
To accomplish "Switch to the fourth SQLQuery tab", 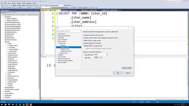I will (x=110, y=10).
